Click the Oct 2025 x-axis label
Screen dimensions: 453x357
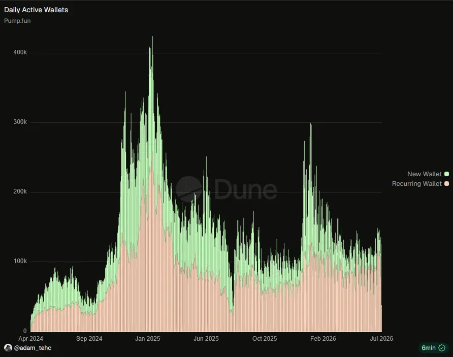tap(265, 339)
